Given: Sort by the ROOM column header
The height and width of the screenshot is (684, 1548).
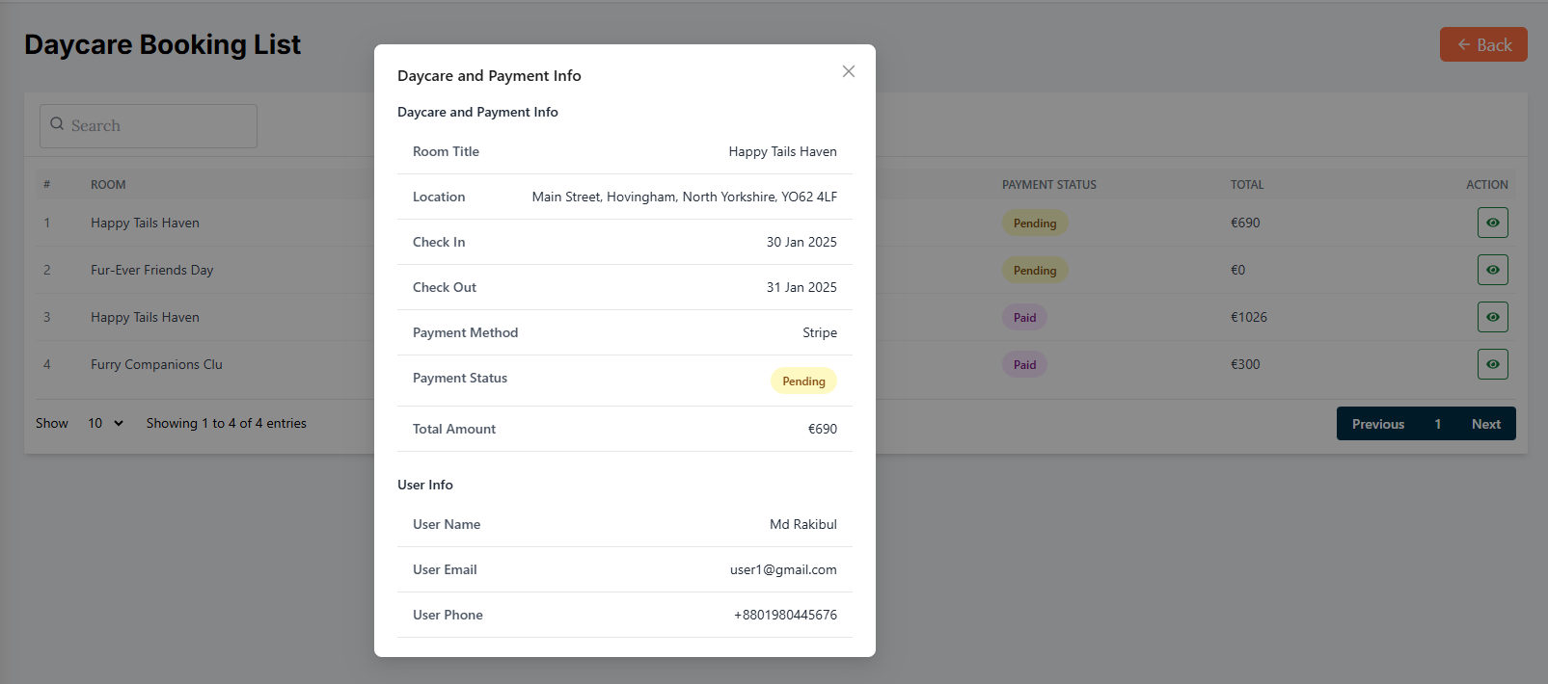Looking at the screenshot, I should (x=108, y=185).
